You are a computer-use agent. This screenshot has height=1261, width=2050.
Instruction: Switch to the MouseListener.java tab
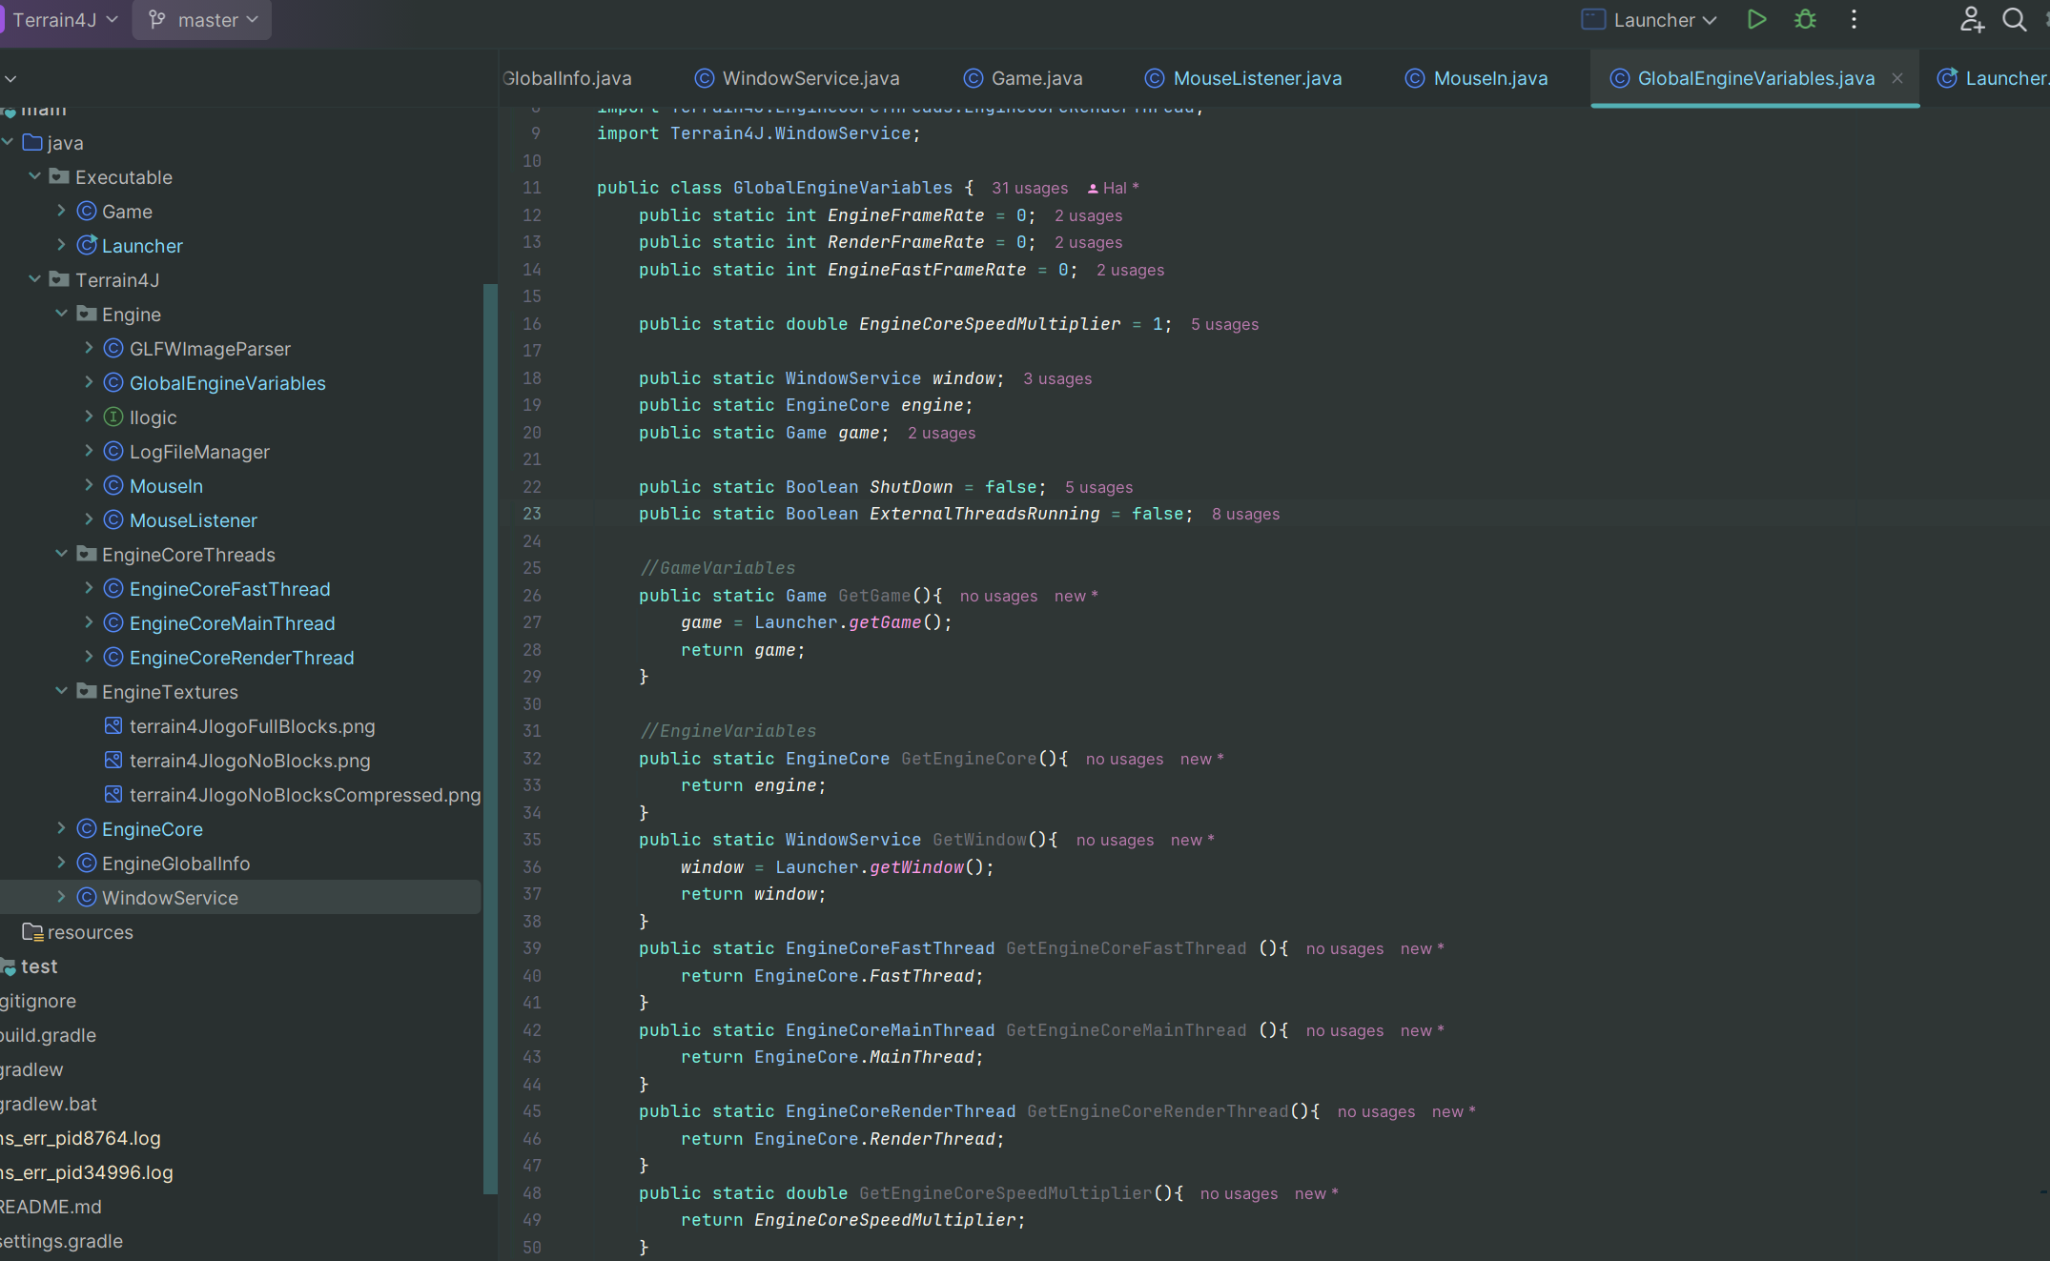point(1256,78)
